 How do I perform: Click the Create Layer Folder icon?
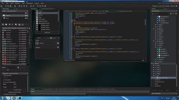pos(19,24)
